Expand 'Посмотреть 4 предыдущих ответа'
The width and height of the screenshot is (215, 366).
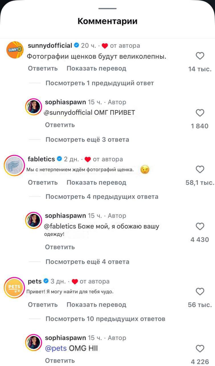click(102, 197)
